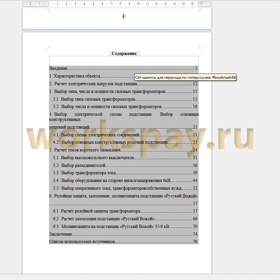The width and height of the screenshot is (280, 280).
Task: Open the 'Введение' table of contents link
Action: tap(123, 68)
